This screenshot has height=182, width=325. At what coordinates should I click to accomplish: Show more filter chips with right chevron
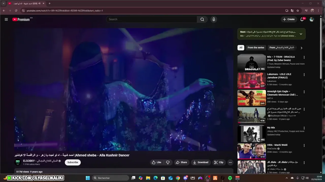301,48
